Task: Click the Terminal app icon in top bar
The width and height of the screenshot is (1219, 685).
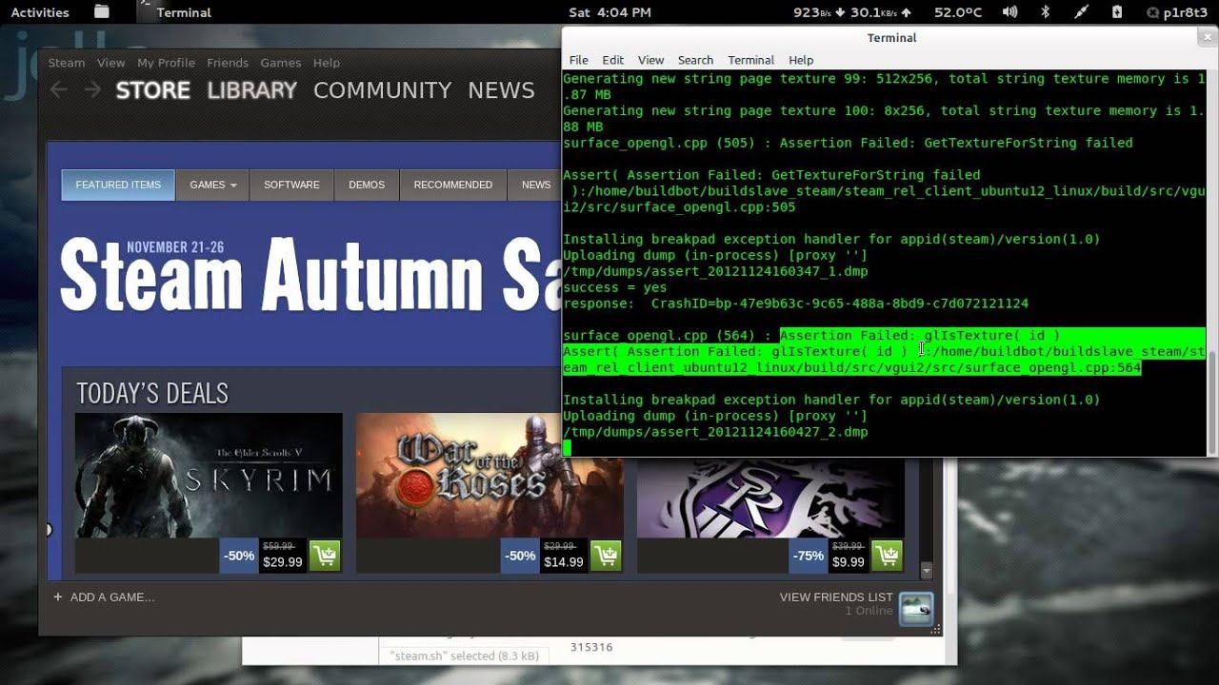Action: tap(145, 11)
